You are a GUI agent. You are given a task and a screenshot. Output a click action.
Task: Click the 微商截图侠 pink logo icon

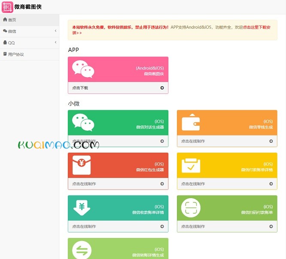(x=7, y=7)
